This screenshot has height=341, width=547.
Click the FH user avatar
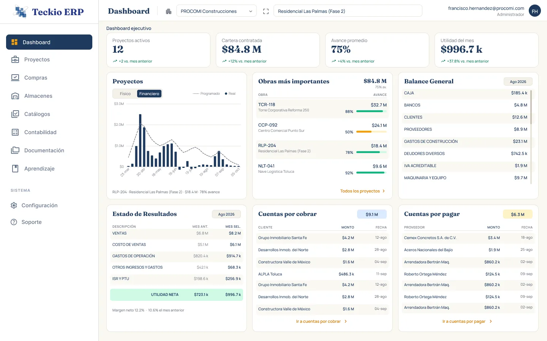click(535, 11)
